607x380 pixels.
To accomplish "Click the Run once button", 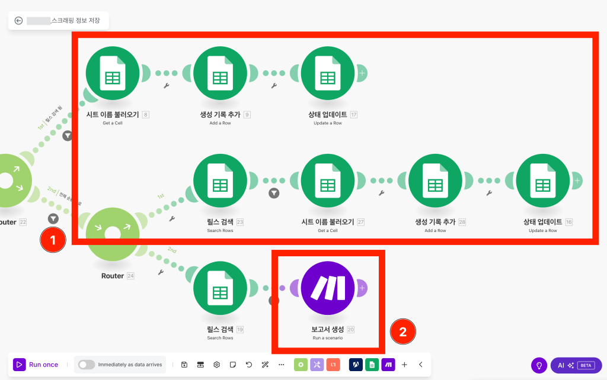I will [x=37, y=365].
